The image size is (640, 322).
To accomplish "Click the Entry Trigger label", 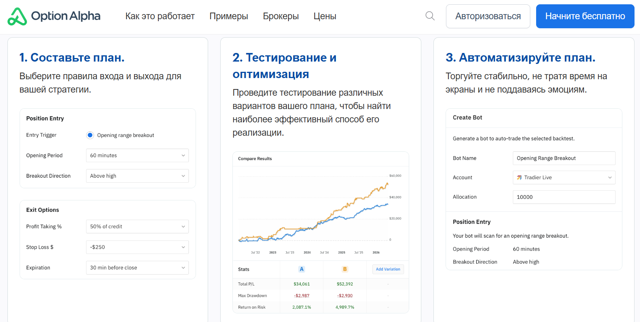I will click(x=41, y=135).
